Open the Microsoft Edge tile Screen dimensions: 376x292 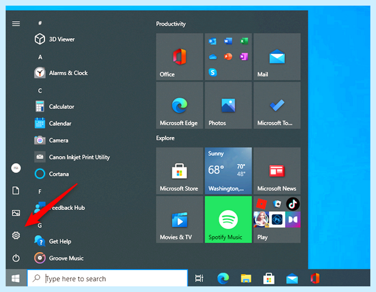pyautogui.click(x=179, y=105)
